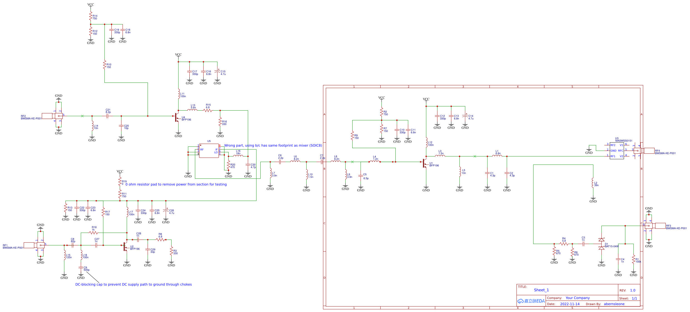Select the RF2 BWSMA-KE-P001 connector symbol
The height and width of the screenshot is (312, 690).
click(53, 116)
